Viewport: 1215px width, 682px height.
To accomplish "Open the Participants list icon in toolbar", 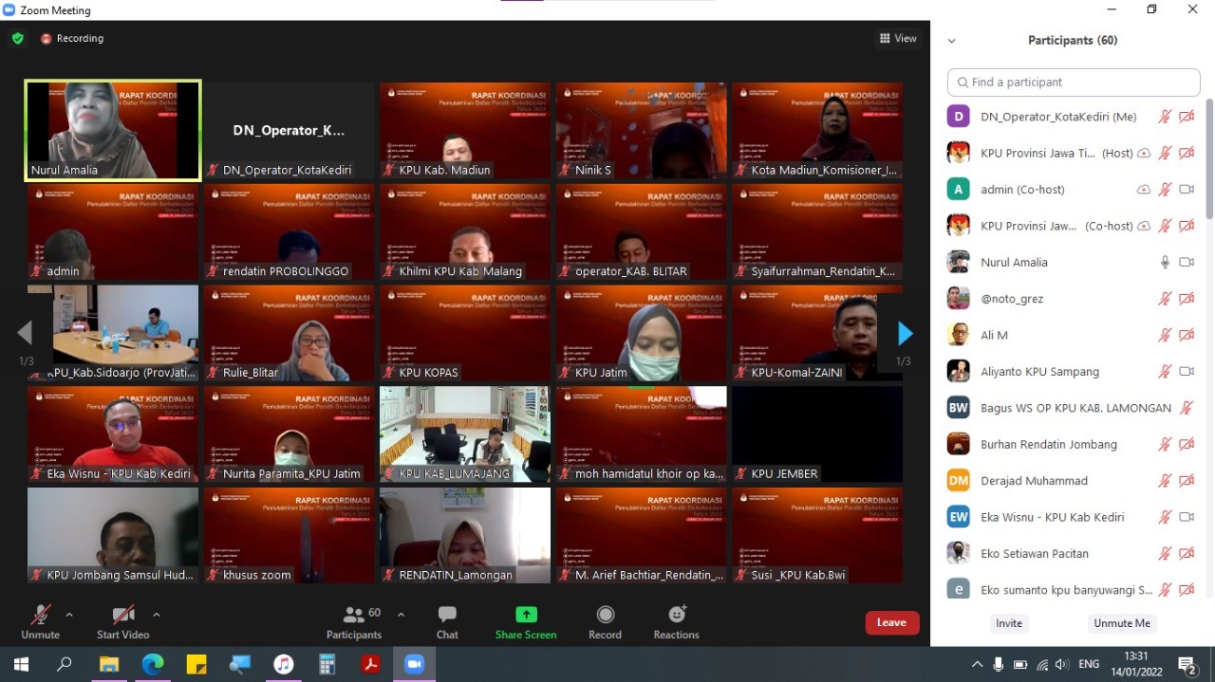I will tap(354, 617).
